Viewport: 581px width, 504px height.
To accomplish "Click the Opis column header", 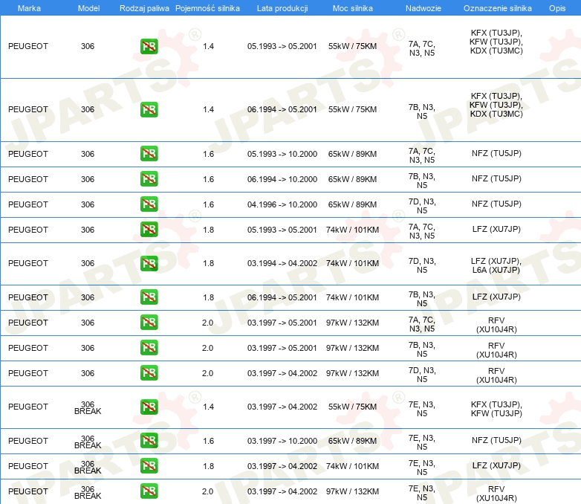I will point(556,7).
